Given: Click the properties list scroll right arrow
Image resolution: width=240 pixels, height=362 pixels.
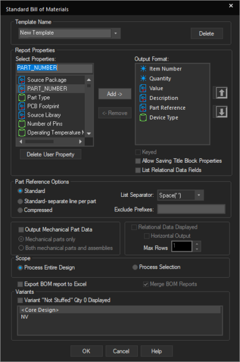Looking at the screenshot, I should tap(80, 141).
